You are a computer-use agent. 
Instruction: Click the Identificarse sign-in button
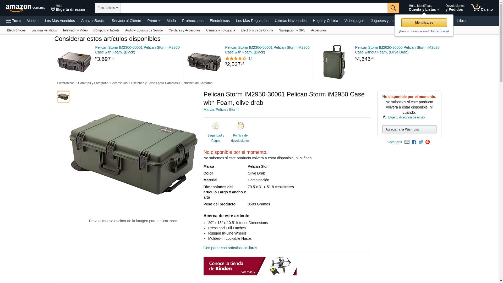point(424,23)
